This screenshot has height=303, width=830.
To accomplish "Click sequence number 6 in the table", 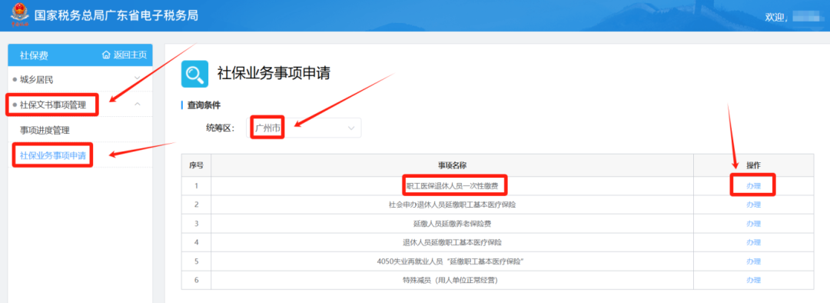I will [x=197, y=280].
